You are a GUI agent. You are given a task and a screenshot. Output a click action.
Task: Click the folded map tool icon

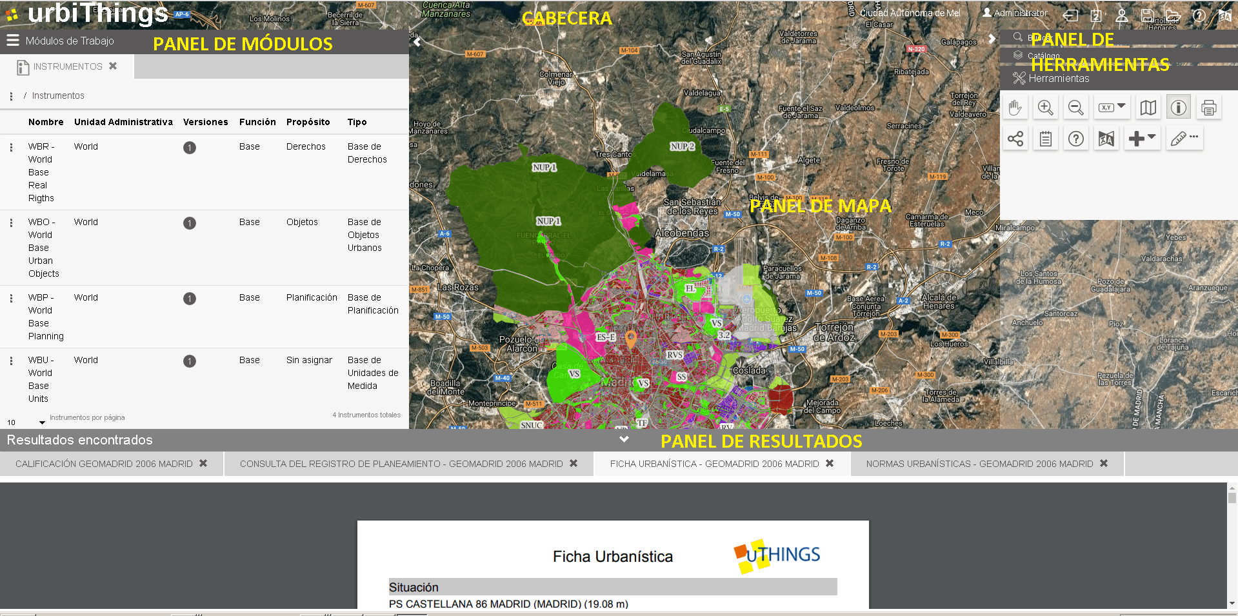[1148, 108]
